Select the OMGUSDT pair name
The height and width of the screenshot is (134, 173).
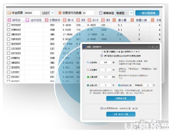(16, 35)
